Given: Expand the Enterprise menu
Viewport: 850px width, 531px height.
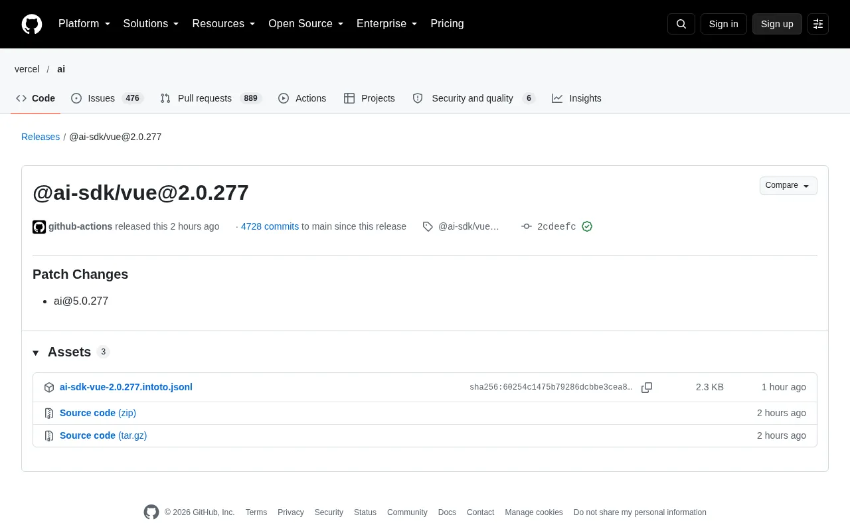Looking at the screenshot, I should [387, 24].
